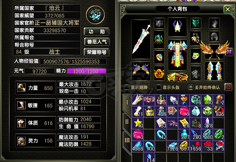This screenshot has height=162, width=236.
Task: Enable the 显示翅膀 checkbox
Action: (x=126, y=87)
